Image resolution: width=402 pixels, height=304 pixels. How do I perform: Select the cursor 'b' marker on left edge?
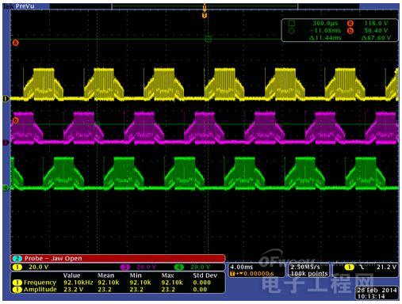16,120
